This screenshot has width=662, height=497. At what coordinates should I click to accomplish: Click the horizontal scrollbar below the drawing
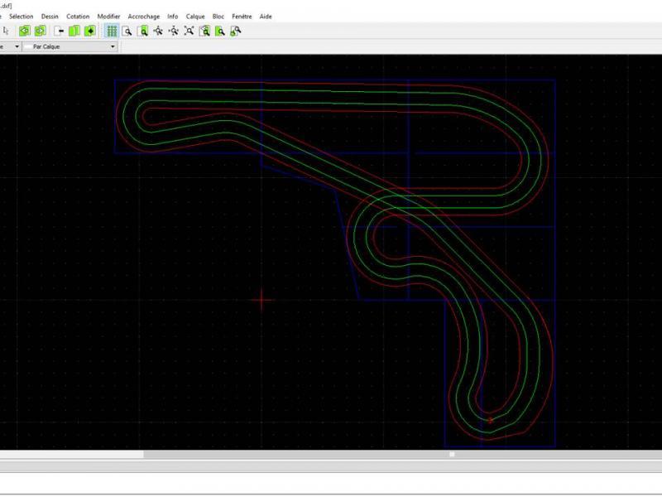pyautogui.click(x=298, y=454)
